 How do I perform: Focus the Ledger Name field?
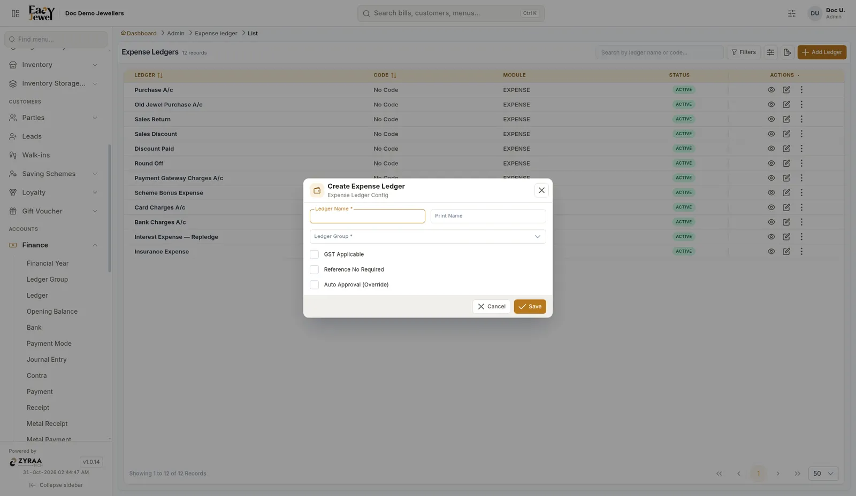click(x=368, y=216)
